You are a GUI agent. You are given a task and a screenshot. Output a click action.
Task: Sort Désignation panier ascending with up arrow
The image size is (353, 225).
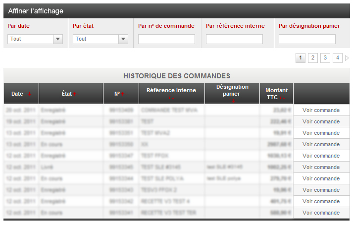[x=230, y=101]
